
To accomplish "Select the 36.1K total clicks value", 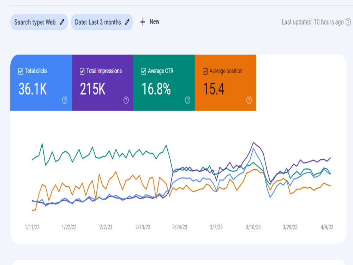I will [32, 89].
